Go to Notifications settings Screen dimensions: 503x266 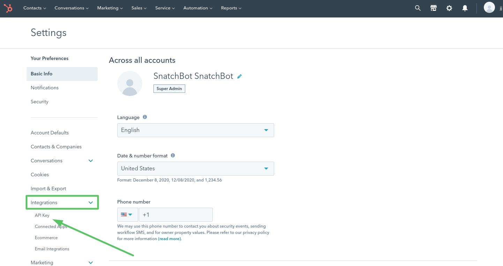pos(45,88)
